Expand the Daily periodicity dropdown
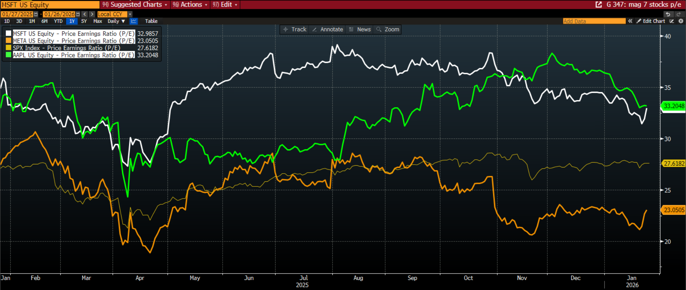Screen dimensions: 686x290 pos(116,21)
